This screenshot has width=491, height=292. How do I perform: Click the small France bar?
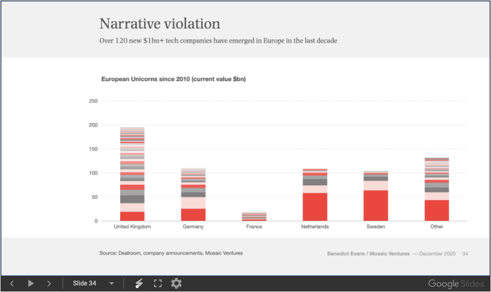tap(254, 217)
